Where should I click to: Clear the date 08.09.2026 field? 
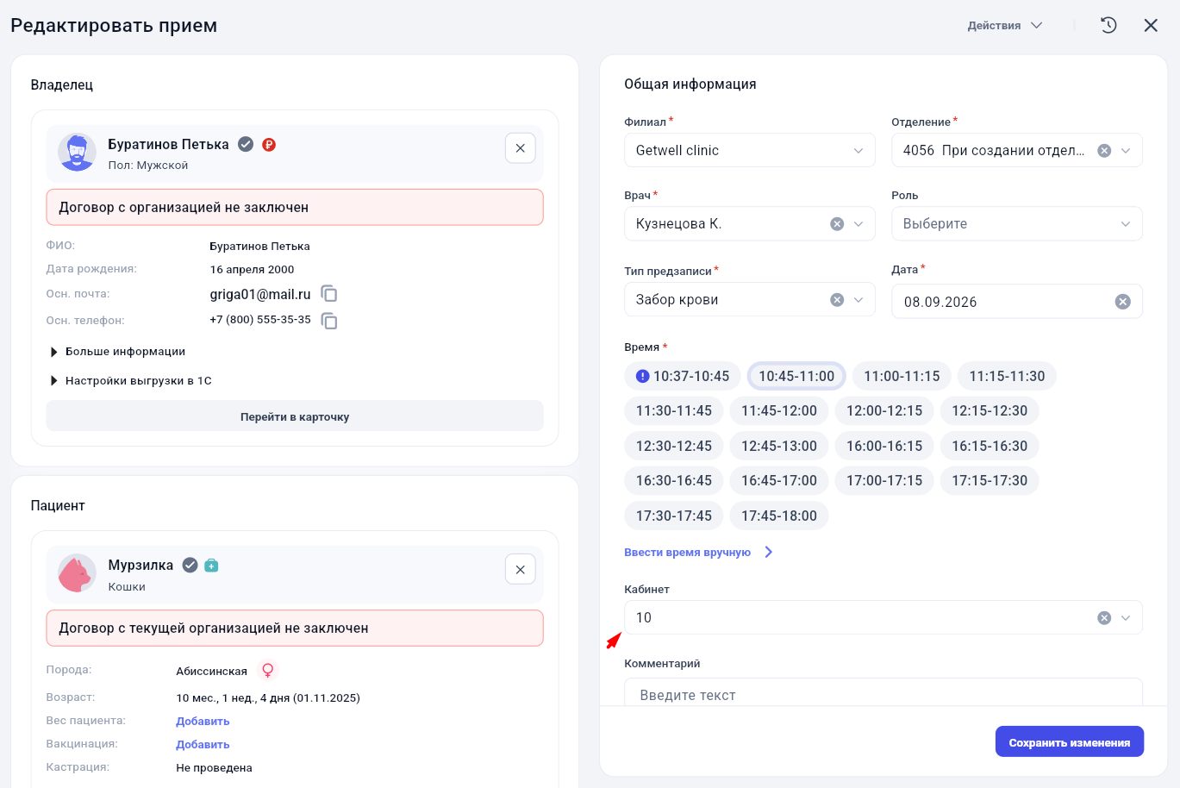[1122, 302]
